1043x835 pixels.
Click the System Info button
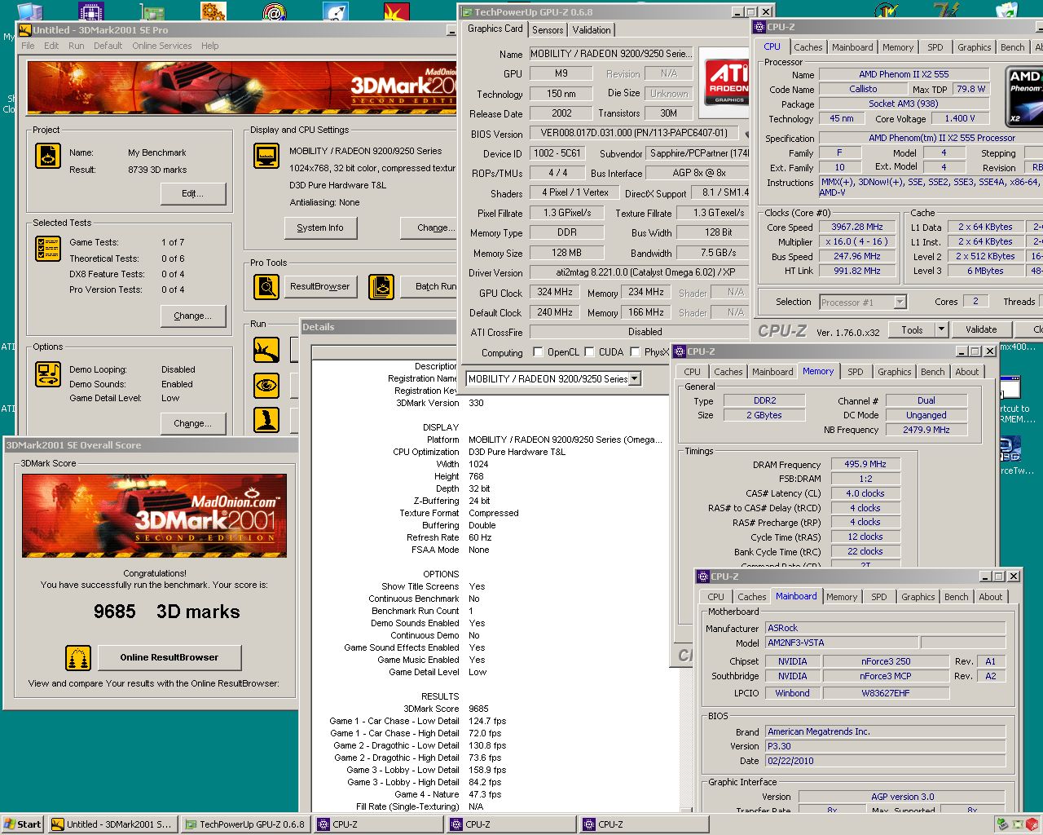320,228
